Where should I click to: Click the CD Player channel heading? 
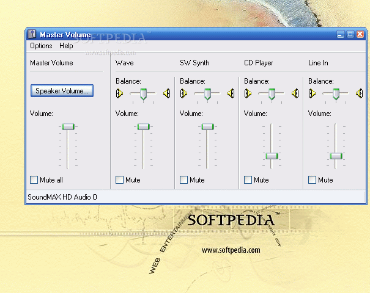259,63
